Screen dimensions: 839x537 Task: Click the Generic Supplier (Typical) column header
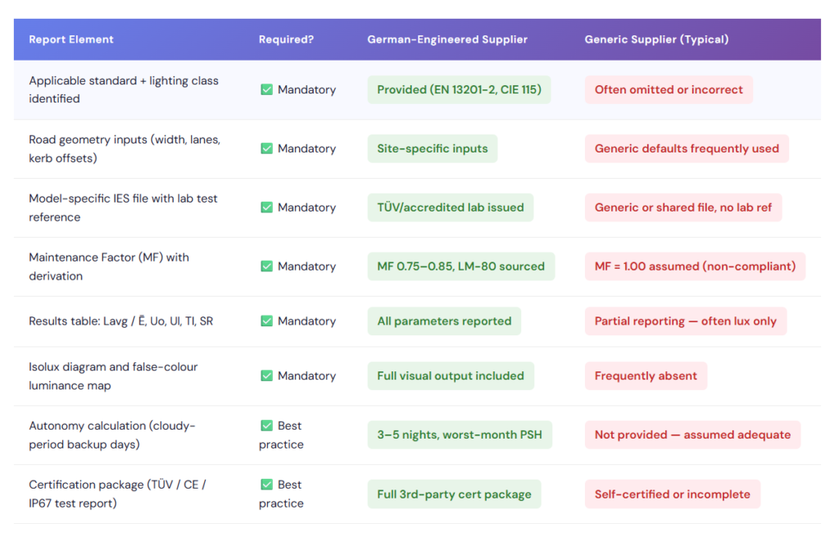click(656, 39)
